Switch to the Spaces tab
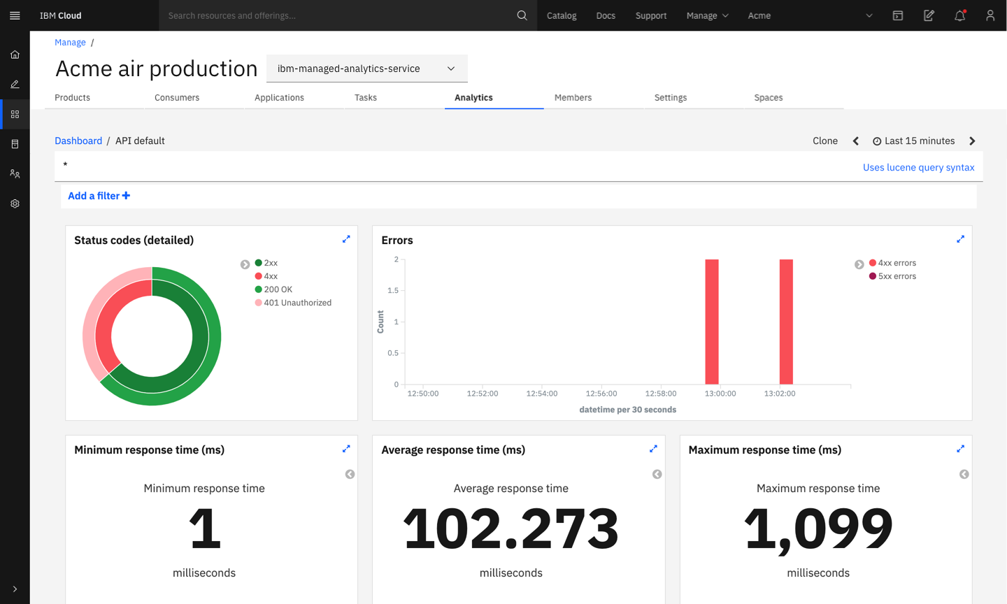The height and width of the screenshot is (604, 1007). pyautogui.click(x=769, y=98)
